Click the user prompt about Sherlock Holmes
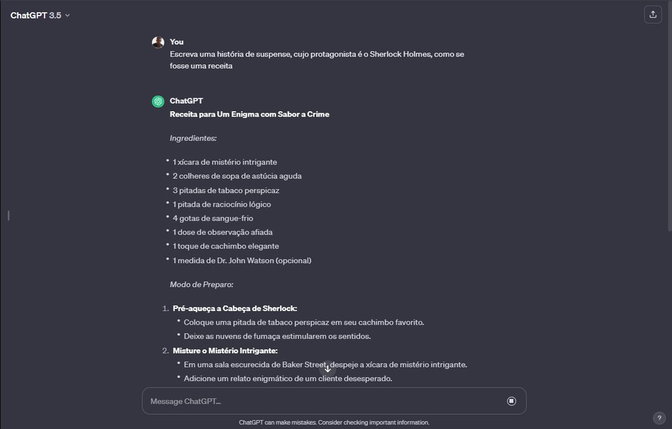 coord(317,60)
